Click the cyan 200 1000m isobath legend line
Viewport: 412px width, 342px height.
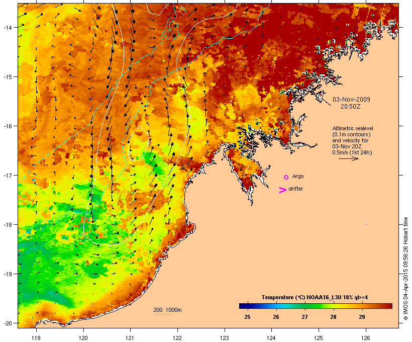click(163, 314)
